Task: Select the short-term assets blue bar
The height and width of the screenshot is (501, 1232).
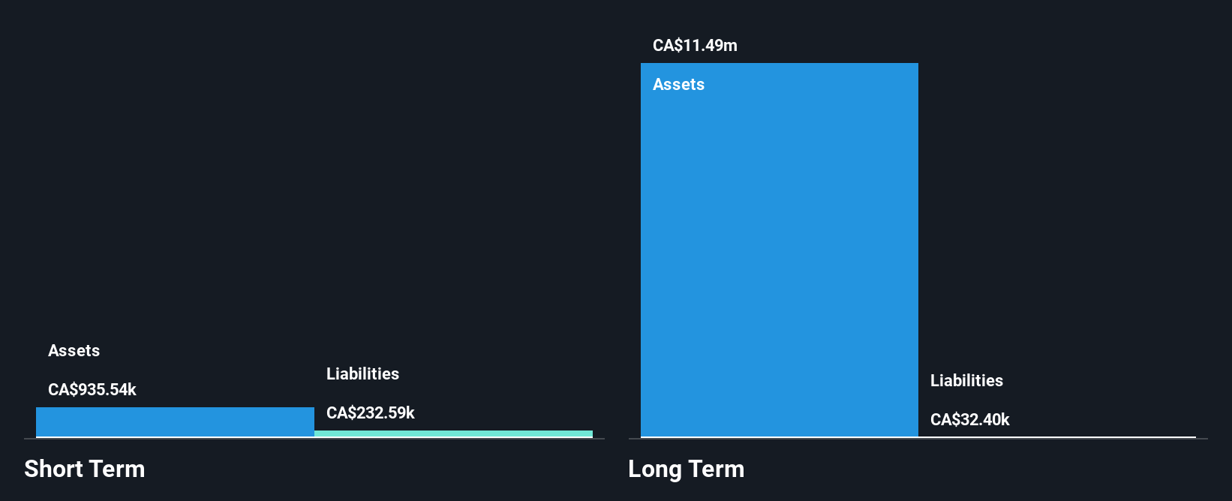Action: pos(175,421)
